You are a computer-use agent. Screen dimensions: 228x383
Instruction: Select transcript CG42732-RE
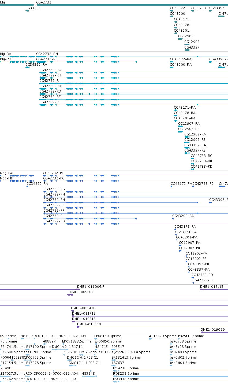50,97
